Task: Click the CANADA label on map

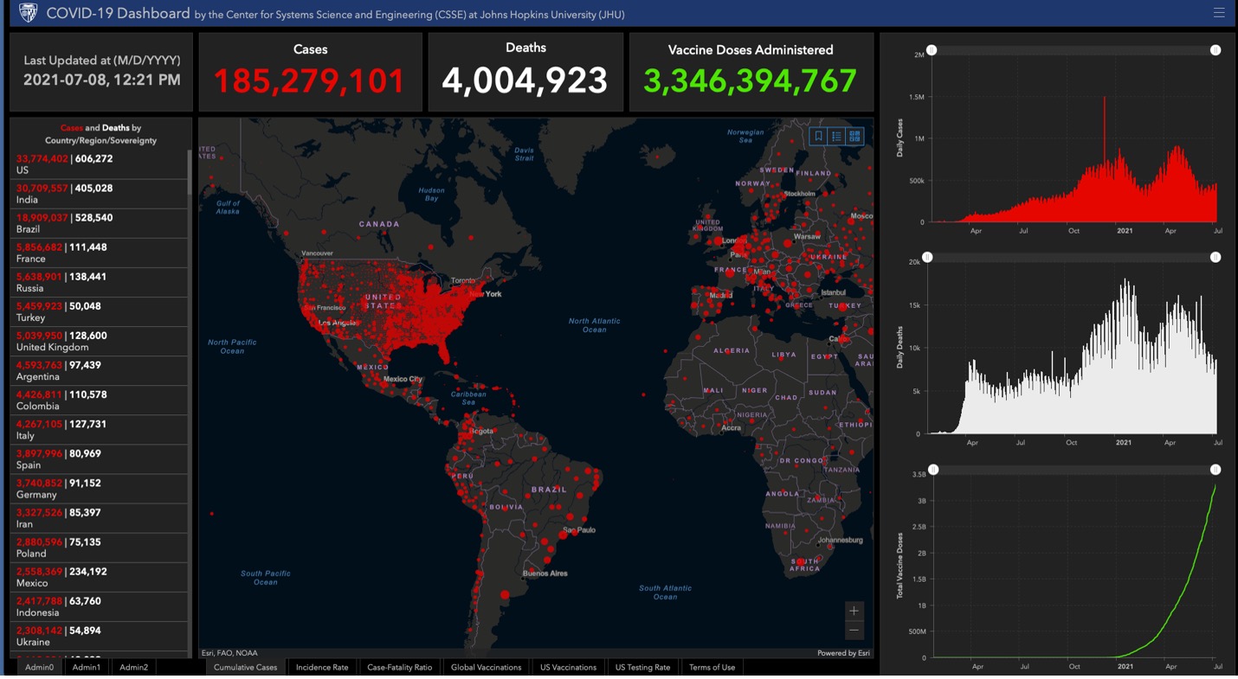Action: tap(379, 224)
